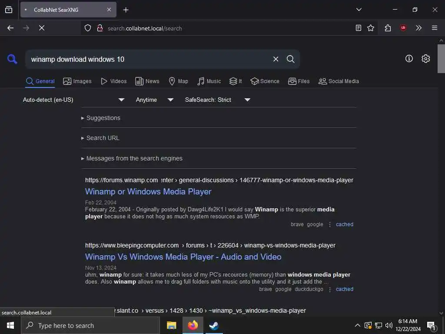Show hidden system tray icons
Screen dimensions: 445x334
358,325
